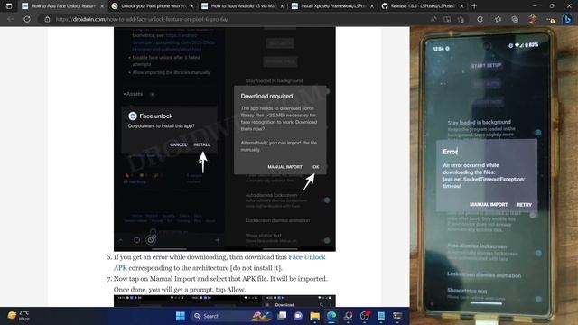Switch to 'How to Root Android 13' tab
Screen dimensions: 578x325
(x=243, y=6)
